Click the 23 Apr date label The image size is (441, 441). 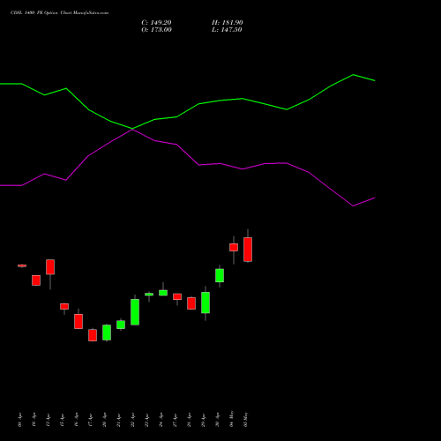pyautogui.click(x=147, y=420)
